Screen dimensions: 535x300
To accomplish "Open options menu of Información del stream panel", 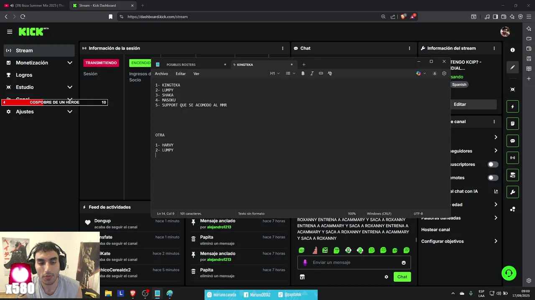I will click(x=494, y=48).
